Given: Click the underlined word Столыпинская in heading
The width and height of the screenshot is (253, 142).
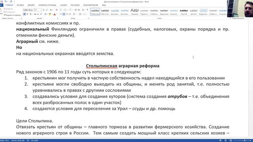Looking at the screenshot, I should pyautogui.click(x=102, y=66).
